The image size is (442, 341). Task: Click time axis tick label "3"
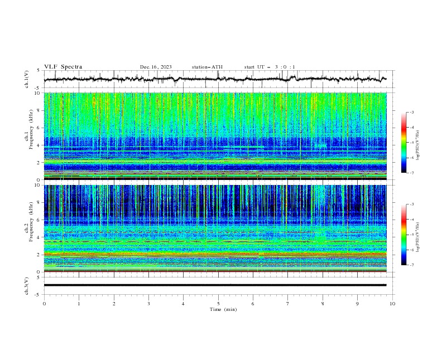click(148, 304)
